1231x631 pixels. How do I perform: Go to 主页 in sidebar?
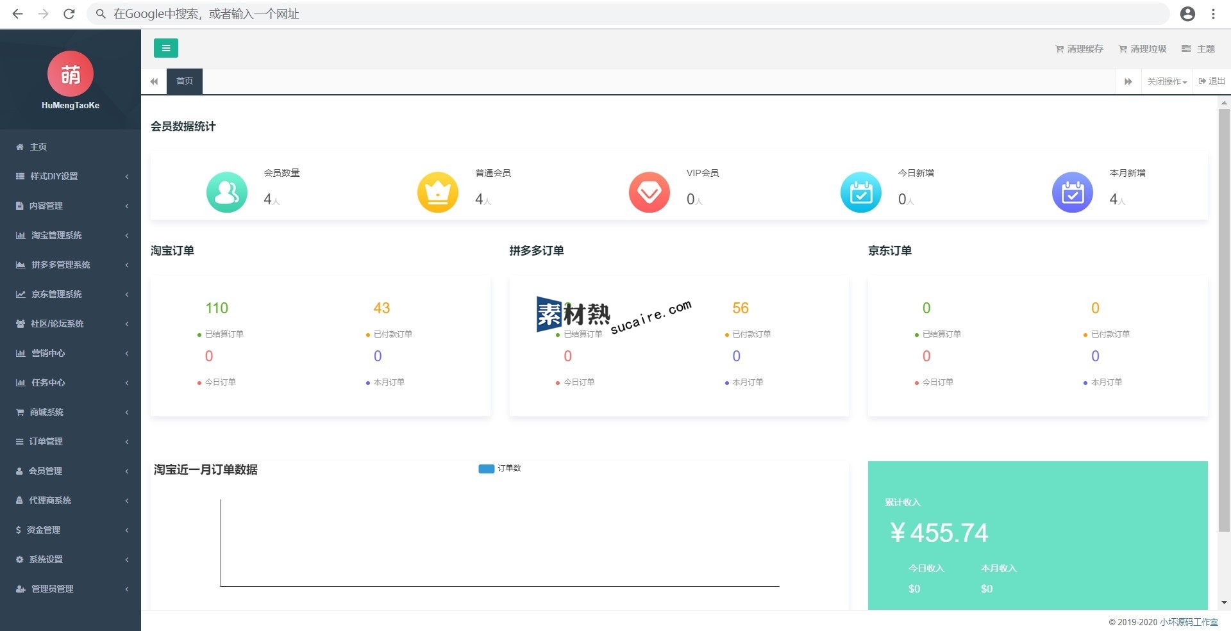pos(38,147)
